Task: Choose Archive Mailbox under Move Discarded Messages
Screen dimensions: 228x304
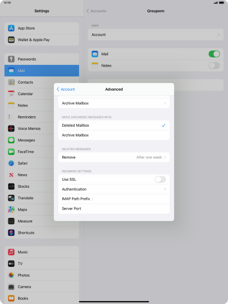Action: tap(114, 135)
